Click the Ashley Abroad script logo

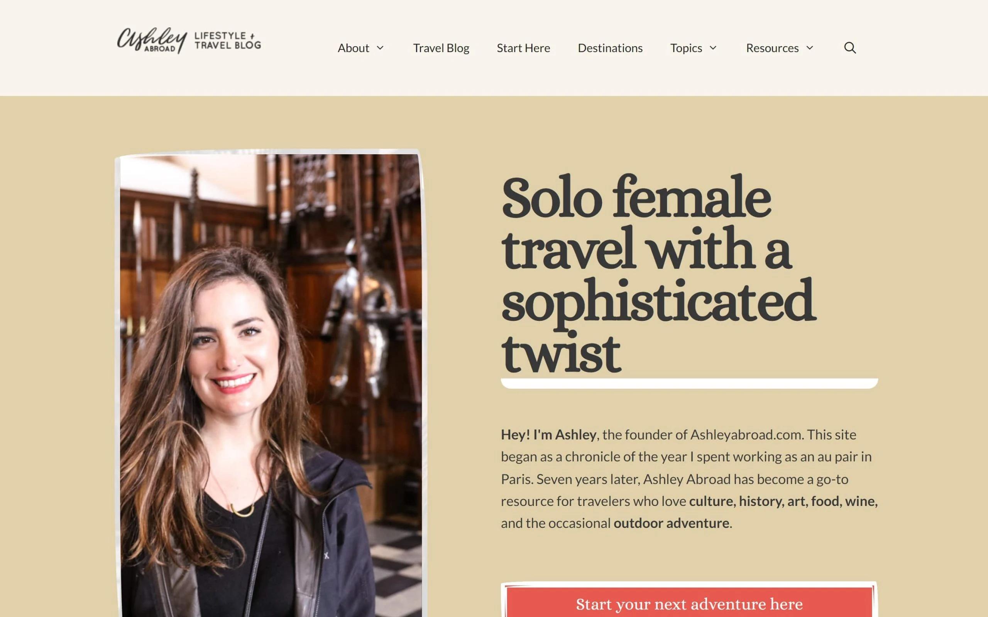(x=152, y=40)
